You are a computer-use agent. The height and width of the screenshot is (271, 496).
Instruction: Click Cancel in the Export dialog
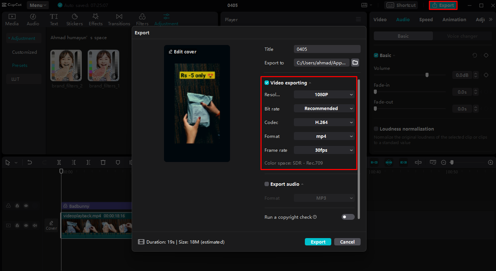(347, 242)
